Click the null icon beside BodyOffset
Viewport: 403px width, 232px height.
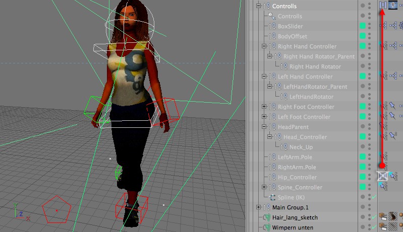tap(273, 36)
